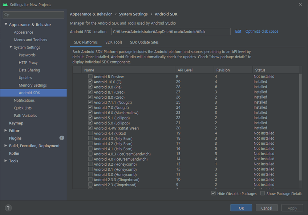Collapse System Settings tree arrow

click(11, 47)
